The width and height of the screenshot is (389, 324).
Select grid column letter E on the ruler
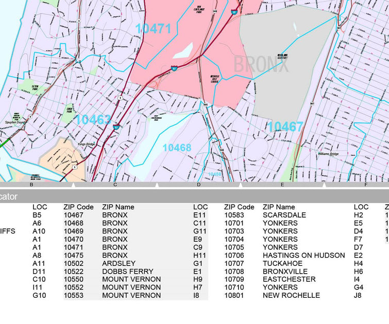pyautogui.click(x=282, y=184)
